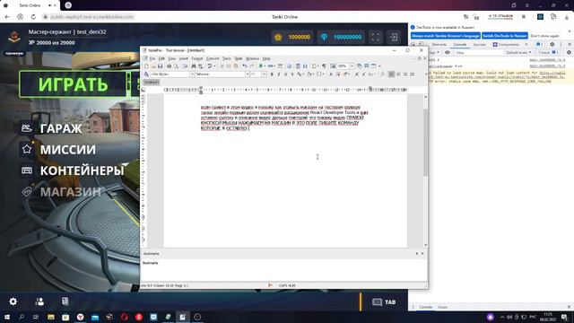
Task: Switch to Sources tab in DevTools
Action: tap(479, 44)
